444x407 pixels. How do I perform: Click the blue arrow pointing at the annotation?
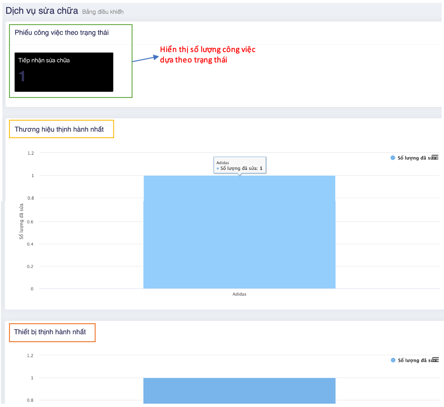tap(144, 59)
